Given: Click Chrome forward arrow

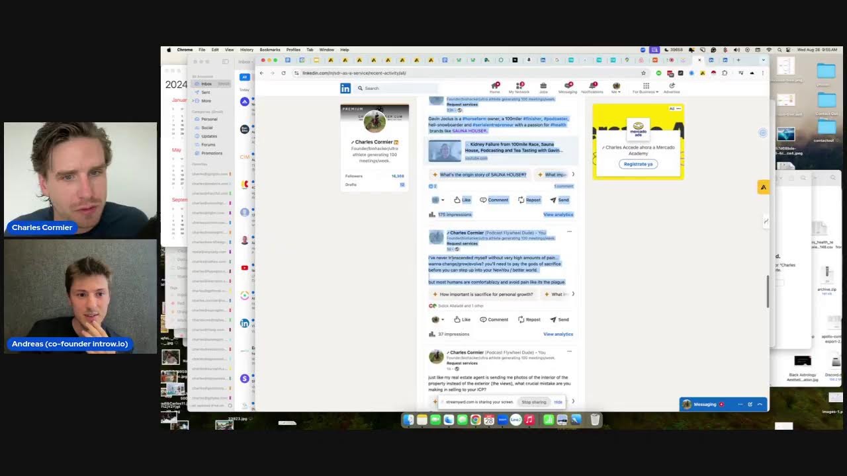Looking at the screenshot, I should coord(272,73).
